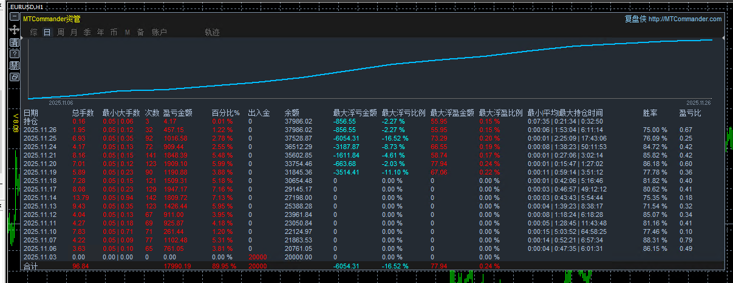Click the four-arrow move panel icon

(x=15, y=30)
